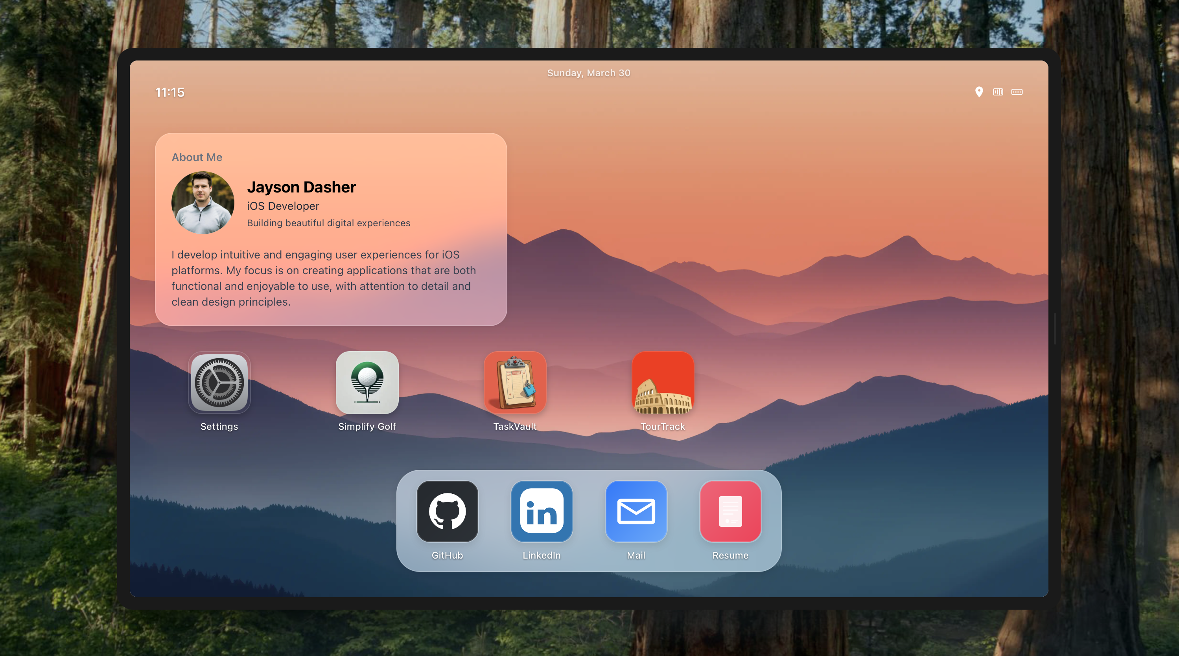
Task: Click the bio paragraph in About Me
Action: coord(324,278)
